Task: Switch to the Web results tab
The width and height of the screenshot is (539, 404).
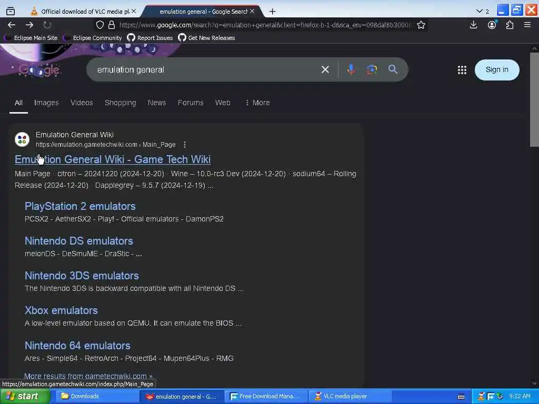Action: tap(223, 103)
